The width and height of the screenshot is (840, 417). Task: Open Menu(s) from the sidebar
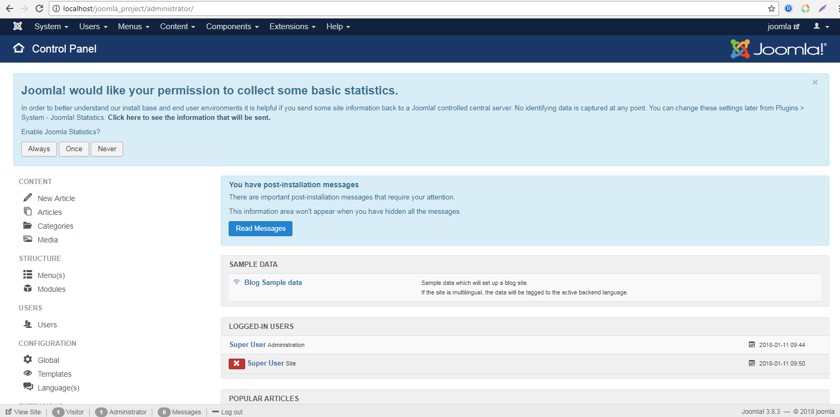[51, 275]
